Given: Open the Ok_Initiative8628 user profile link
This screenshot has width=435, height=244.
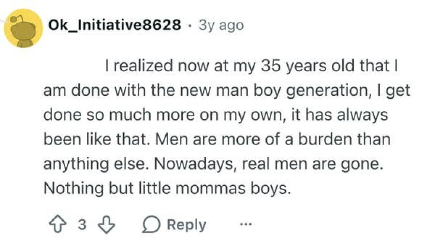Looking at the screenshot, I should (115, 25).
